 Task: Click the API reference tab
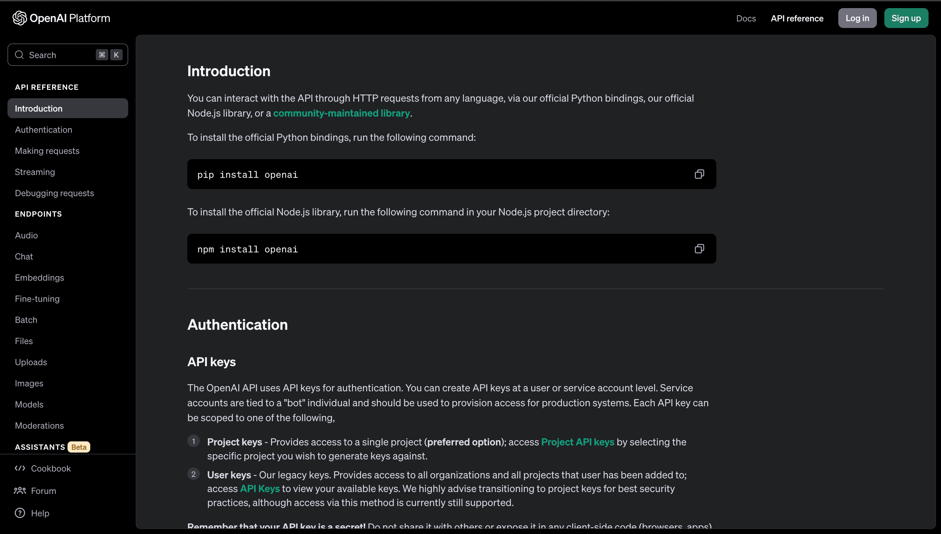[797, 17]
